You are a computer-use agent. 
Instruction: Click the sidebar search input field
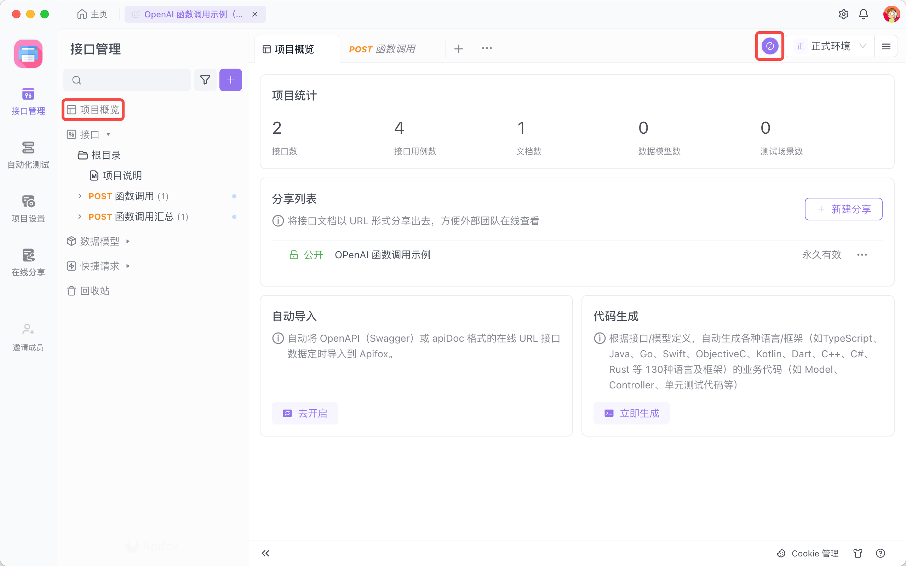131,80
